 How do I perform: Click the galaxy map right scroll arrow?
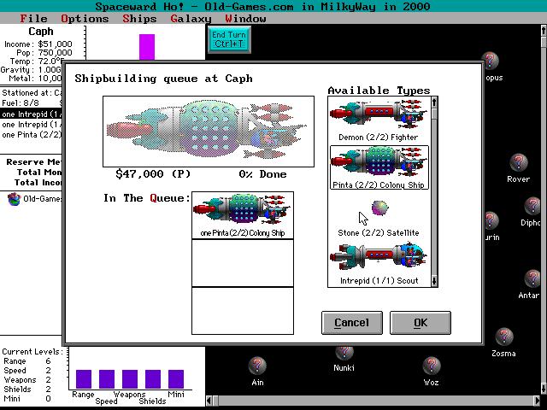point(538,400)
